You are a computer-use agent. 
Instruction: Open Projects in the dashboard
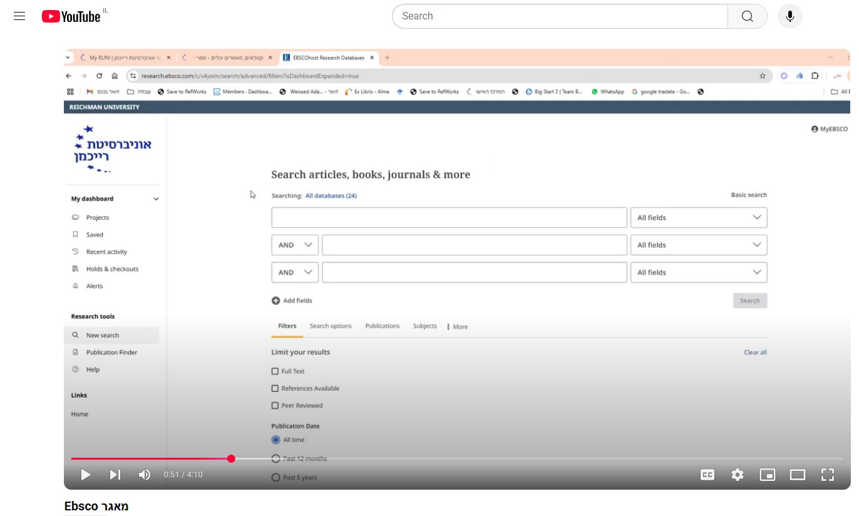(x=98, y=218)
